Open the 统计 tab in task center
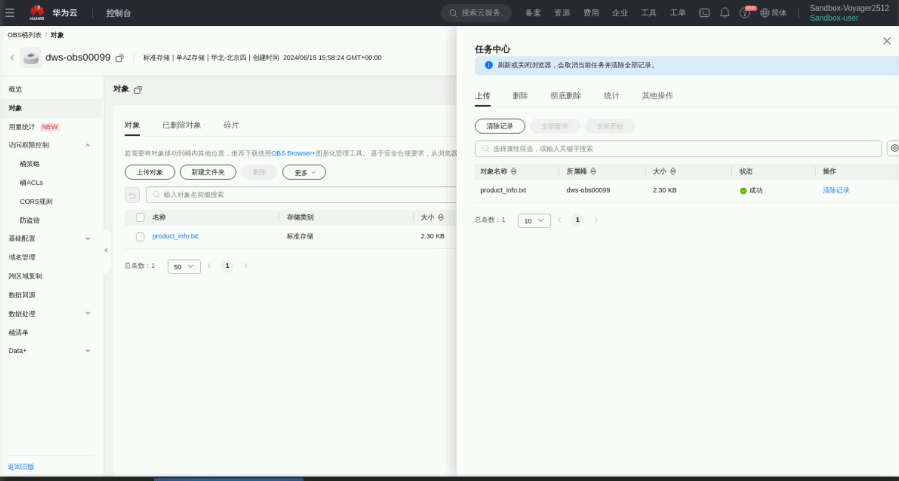 tap(612, 96)
